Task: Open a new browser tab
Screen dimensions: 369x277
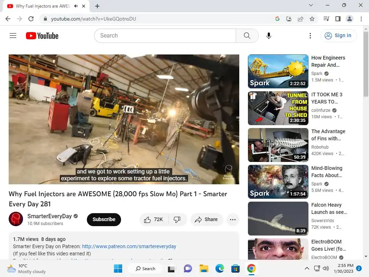Action: [97, 6]
